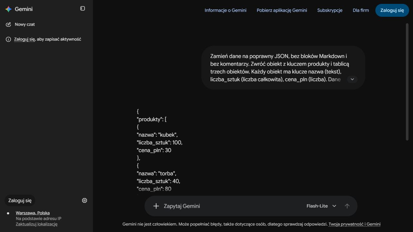This screenshot has width=413, height=232.
Task: Open Dla firm in top navigation
Action: point(361,10)
